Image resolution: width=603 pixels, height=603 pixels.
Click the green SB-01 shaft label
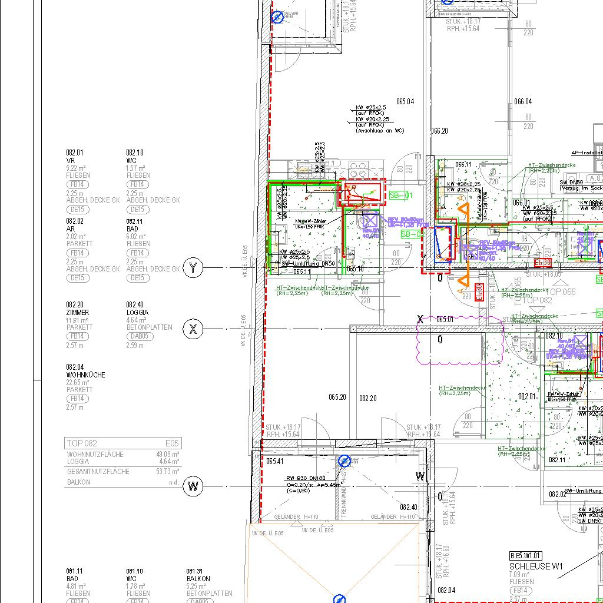(400, 196)
